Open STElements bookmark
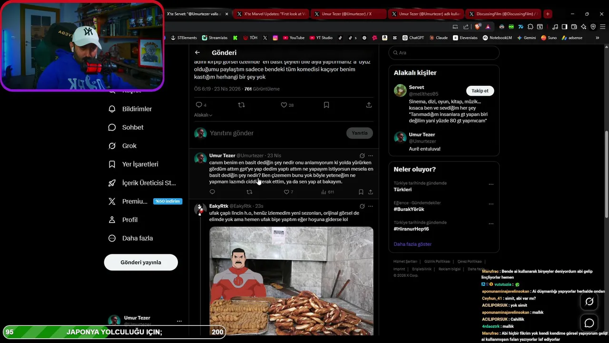The width and height of the screenshot is (609, 343). [x=184, y=38]
